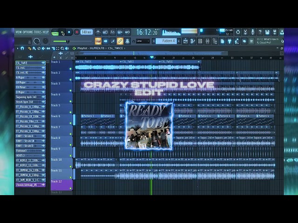Click the step editing mode icon

(113, 41)
